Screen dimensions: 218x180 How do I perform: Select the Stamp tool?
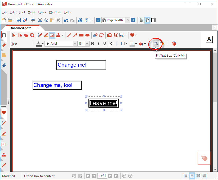[x=58, y=35]
